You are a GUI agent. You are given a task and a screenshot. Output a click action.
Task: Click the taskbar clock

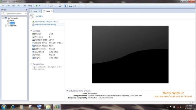click(189, 107)
